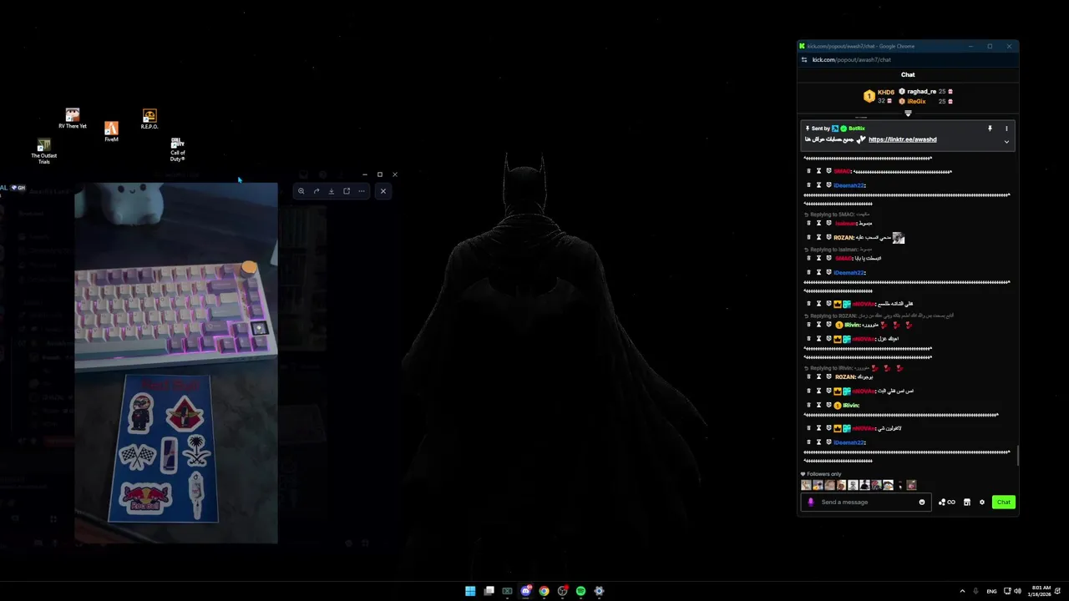Launch the R.E.P.O. desktop shortcut

coord(149,119)
